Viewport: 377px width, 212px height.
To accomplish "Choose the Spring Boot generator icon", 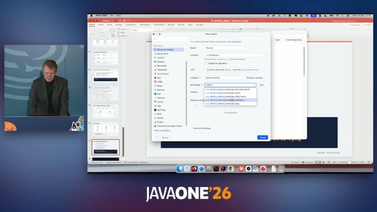I will (x=155, y=54).
